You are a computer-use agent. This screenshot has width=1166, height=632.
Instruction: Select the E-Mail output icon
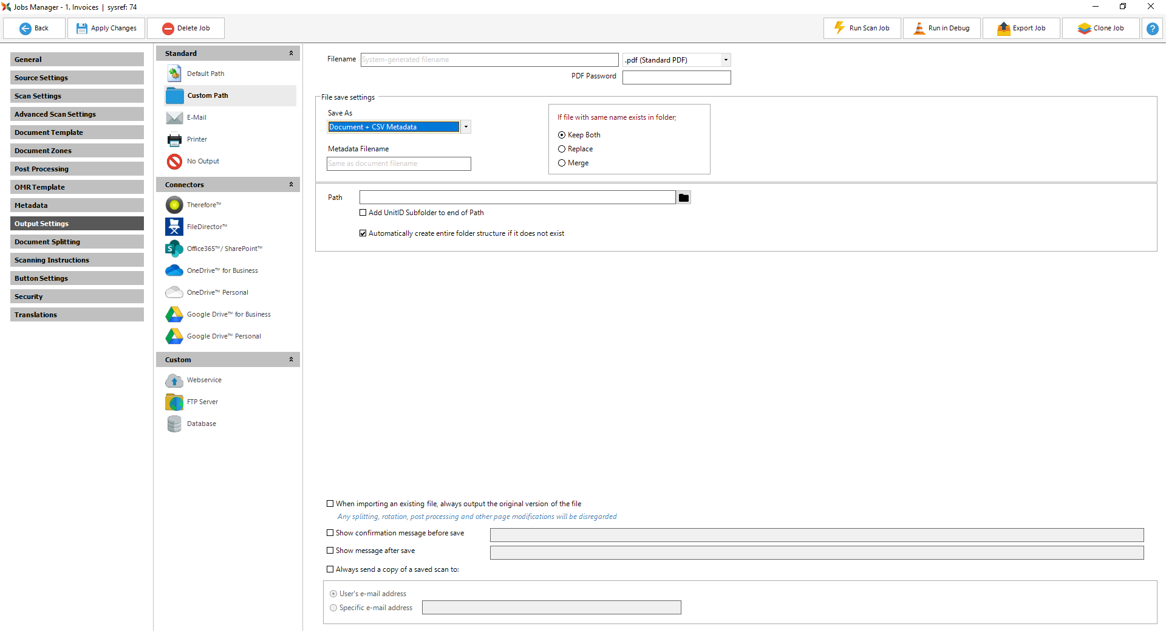(x=174, y=117)
